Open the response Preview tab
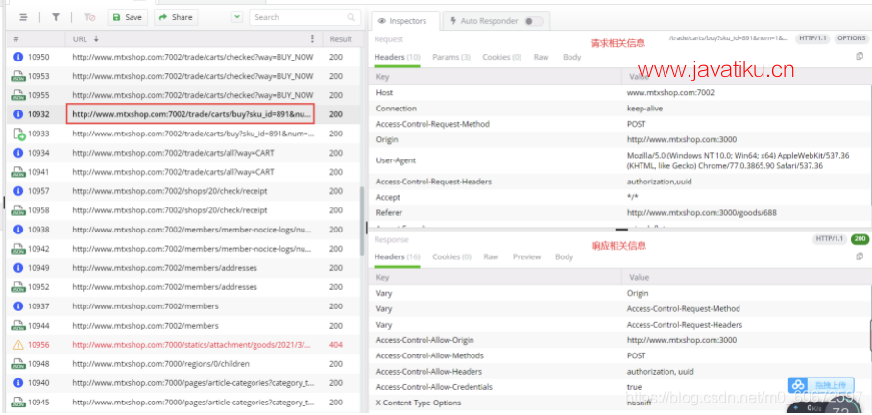 click(x=526, y=257)
